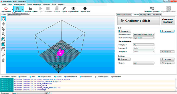The image size is (177, 94).
Task: Open Skeinforge profile Настройка button
Action: coord(167,63)
